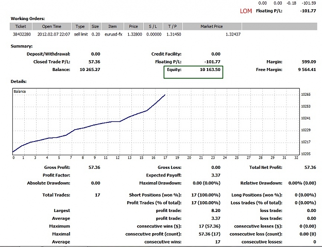Click the 'sell limit' order type cell
Screen dimensions: 322x247
coord(81,34)
